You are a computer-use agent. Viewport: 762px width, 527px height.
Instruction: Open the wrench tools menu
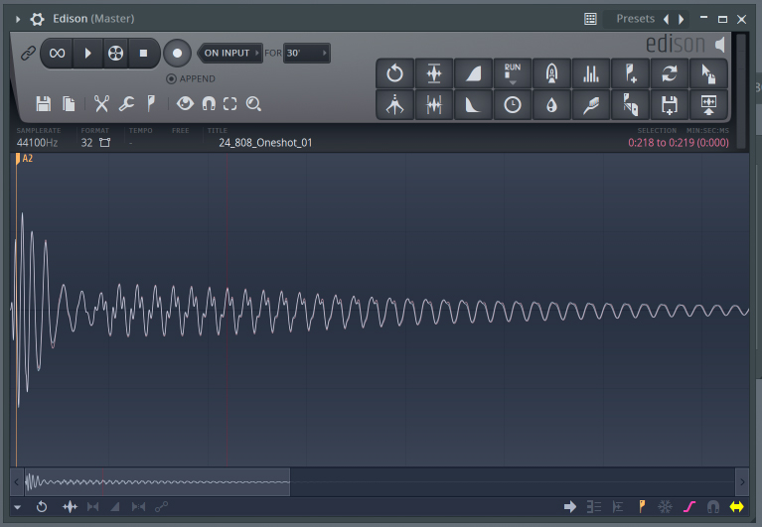[126, 104]
